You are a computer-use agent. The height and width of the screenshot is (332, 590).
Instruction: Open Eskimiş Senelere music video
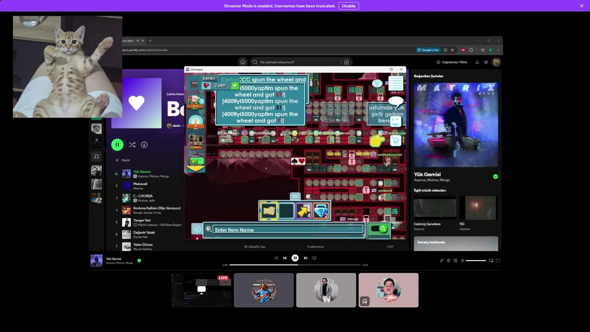click(x=435, y=208)
